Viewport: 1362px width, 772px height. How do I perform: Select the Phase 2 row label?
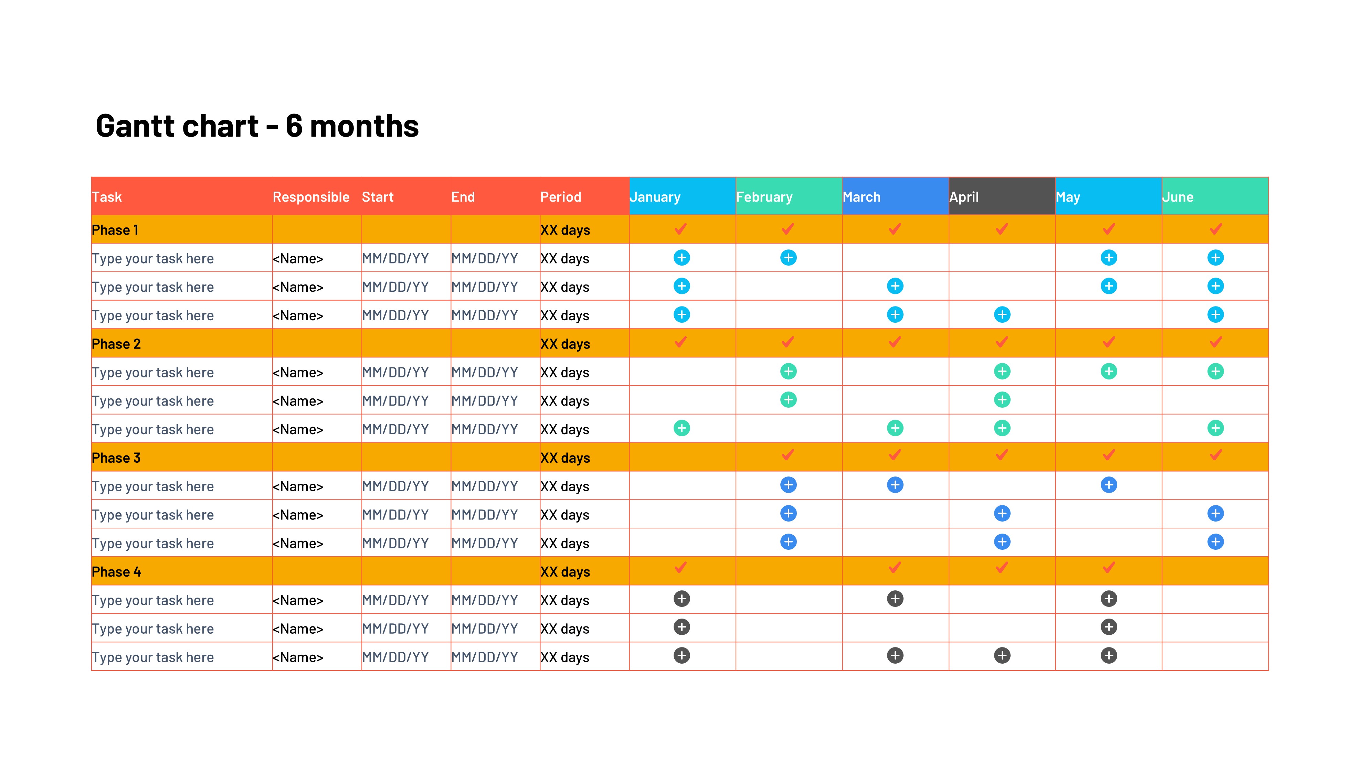[x=116, y=344]
